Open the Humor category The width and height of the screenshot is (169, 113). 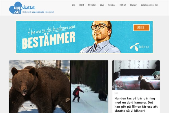point(134,5)
